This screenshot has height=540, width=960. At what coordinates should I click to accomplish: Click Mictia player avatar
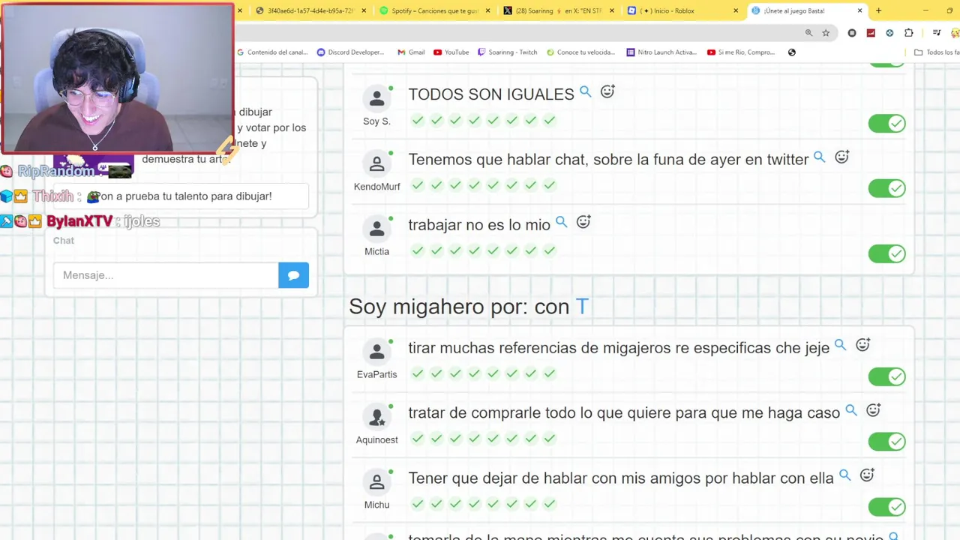click(x=376, y=229)
